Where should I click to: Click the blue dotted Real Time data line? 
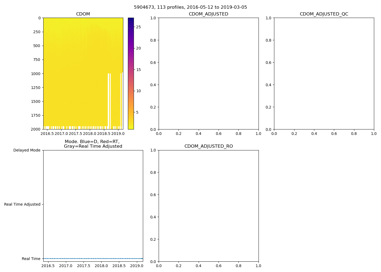(x=93, y=258)
